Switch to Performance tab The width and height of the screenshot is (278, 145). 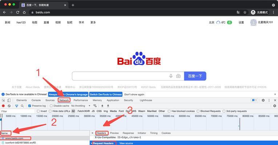81,100
